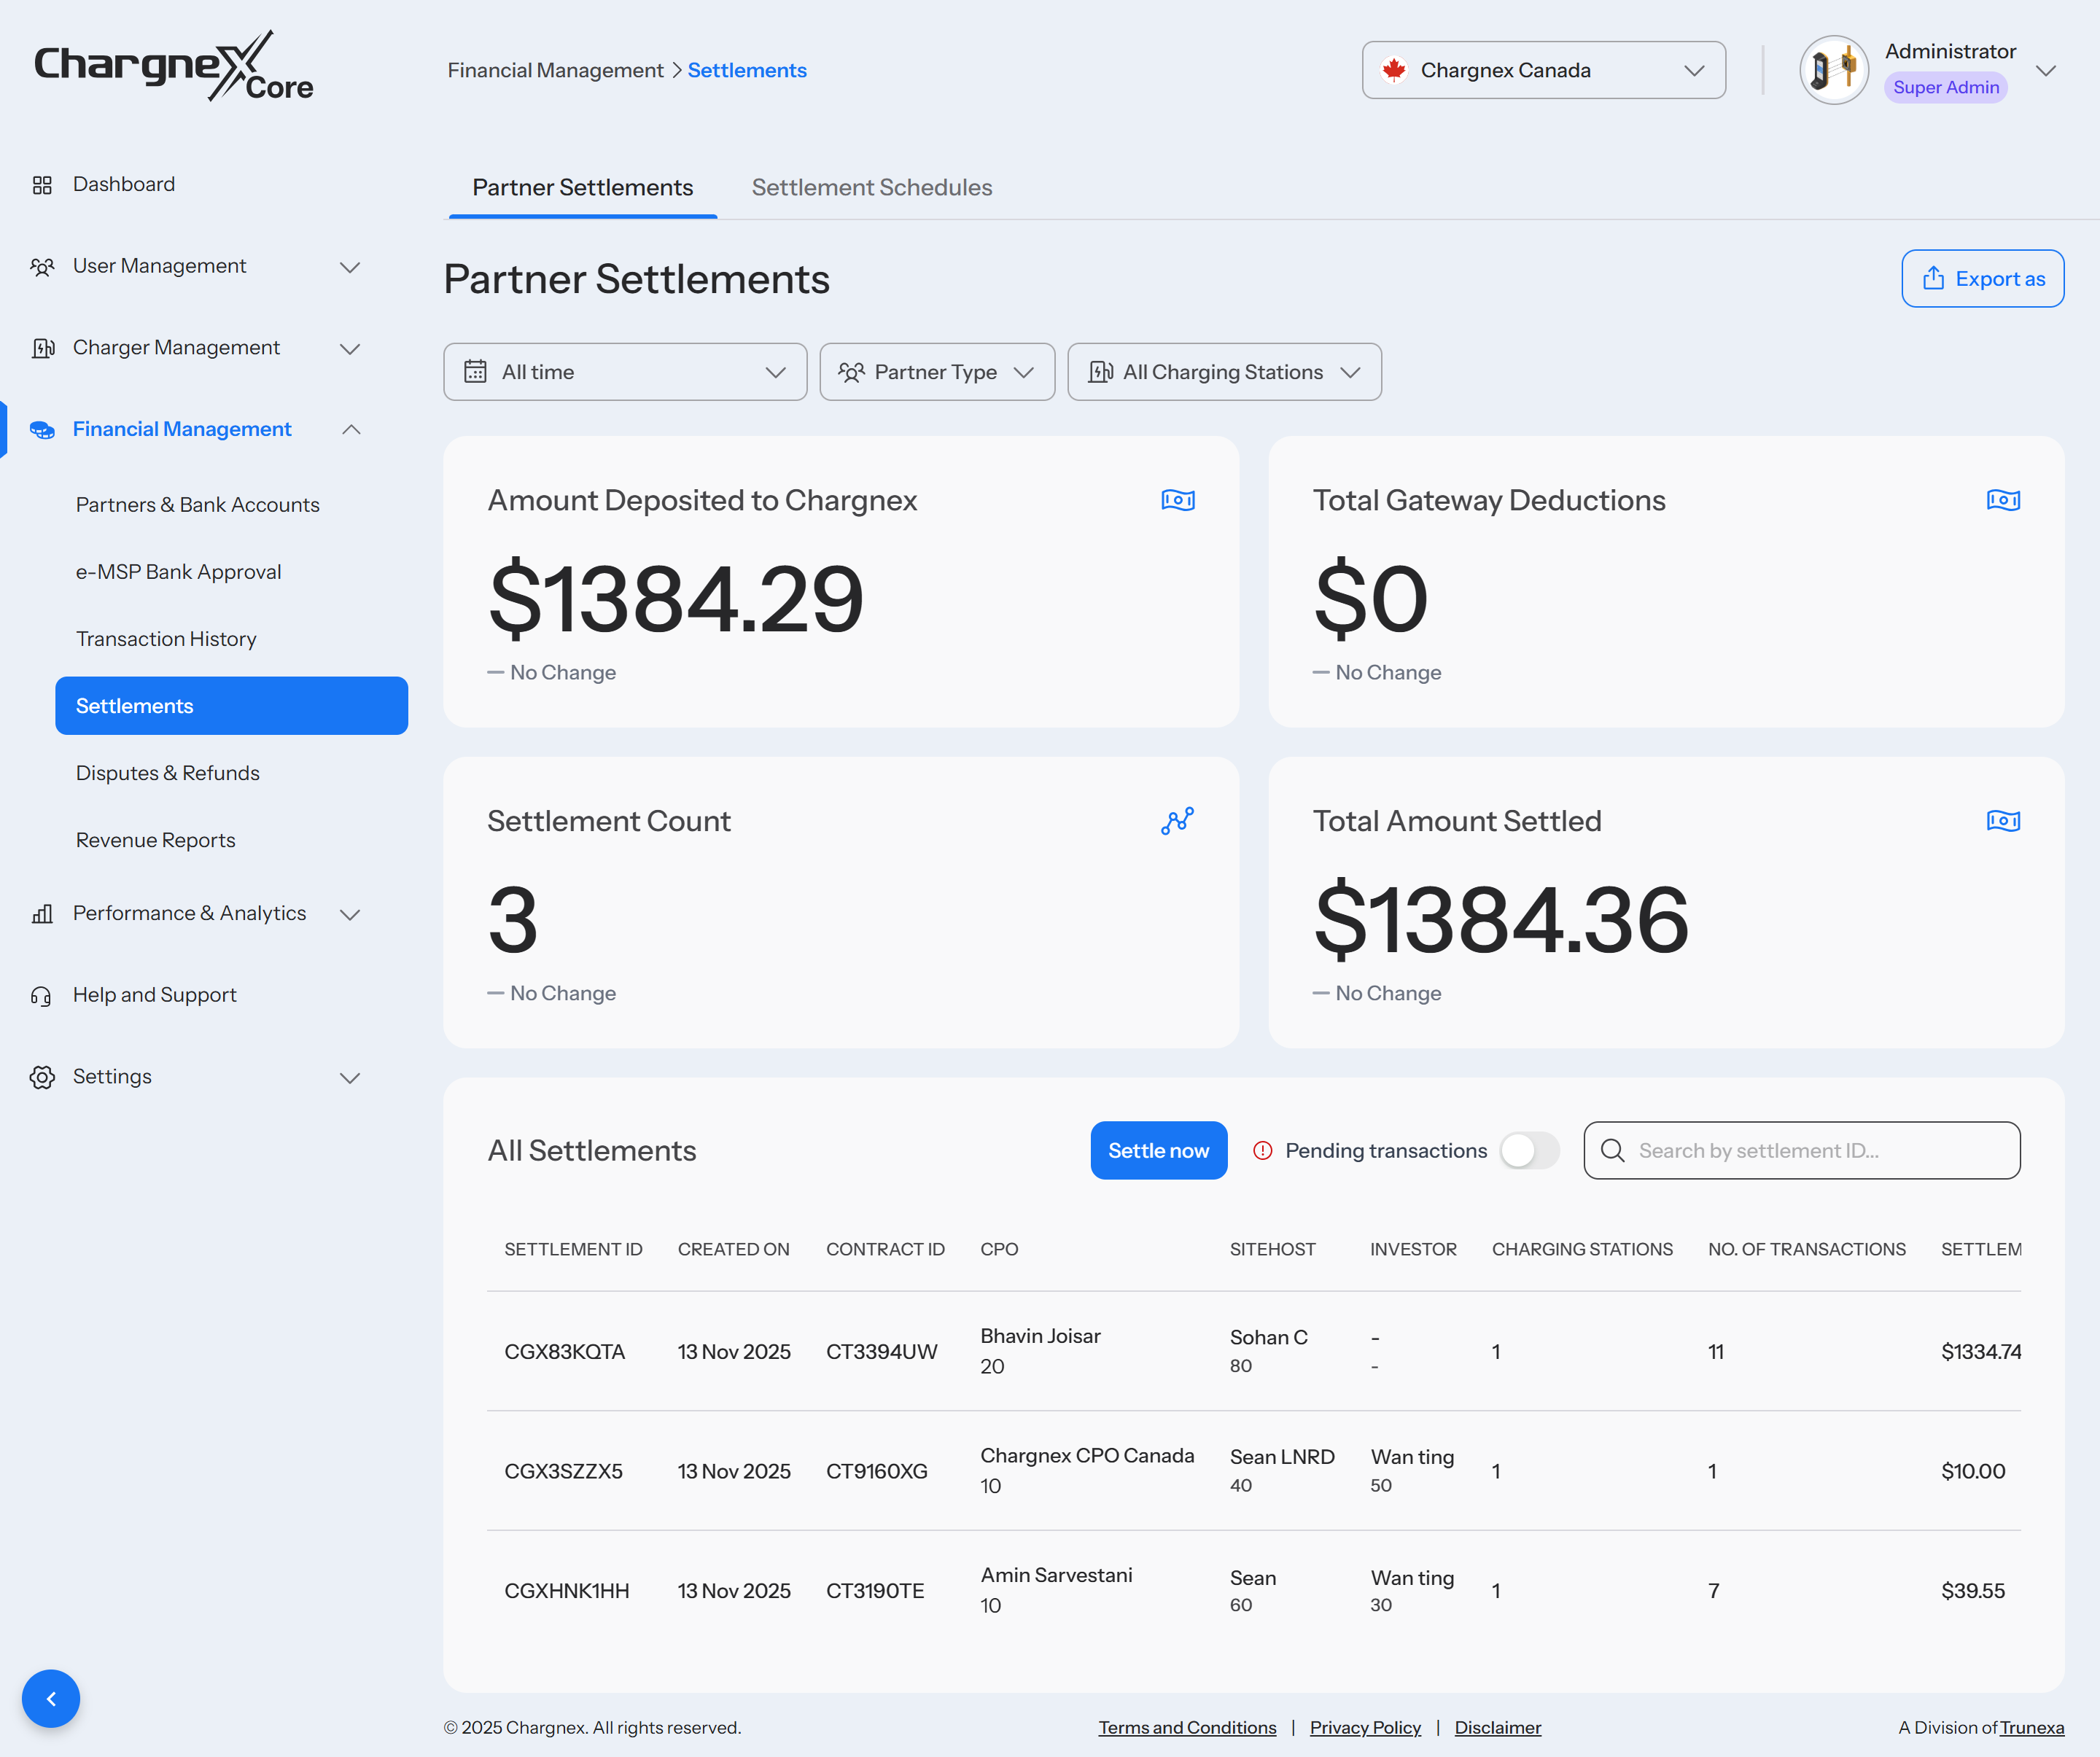Click the pending transactions red warning icon
This screenshot has height=1757, width=2100.
(x=1262, y=1151)
